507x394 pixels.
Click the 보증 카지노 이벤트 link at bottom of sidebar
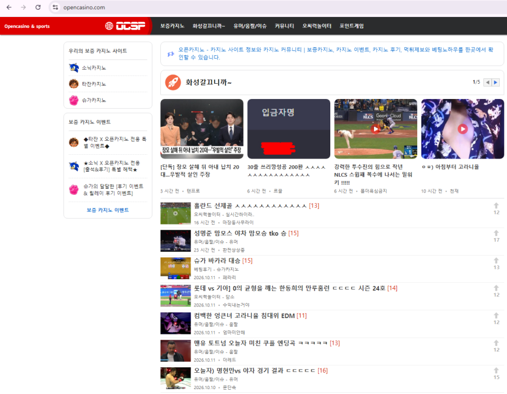point(107,210)
